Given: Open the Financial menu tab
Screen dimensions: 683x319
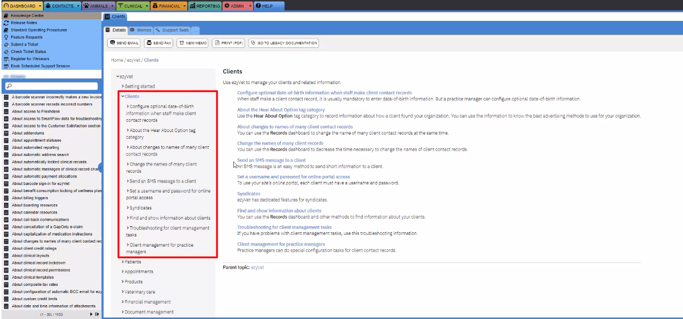Looking at the screenshot, I should coord(169,6).
